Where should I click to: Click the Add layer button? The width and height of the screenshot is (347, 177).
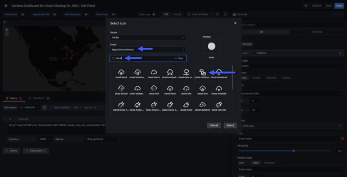coord(247,44)
